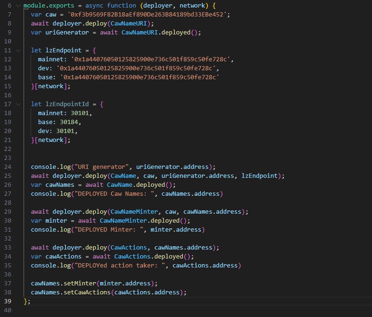This screenshot has width=372, height=317.
Task: Click module.exports on line 6
Action: (x=49, y=6)
